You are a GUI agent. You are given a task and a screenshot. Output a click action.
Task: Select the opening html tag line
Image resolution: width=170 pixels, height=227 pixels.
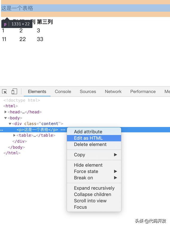[10, 106]
